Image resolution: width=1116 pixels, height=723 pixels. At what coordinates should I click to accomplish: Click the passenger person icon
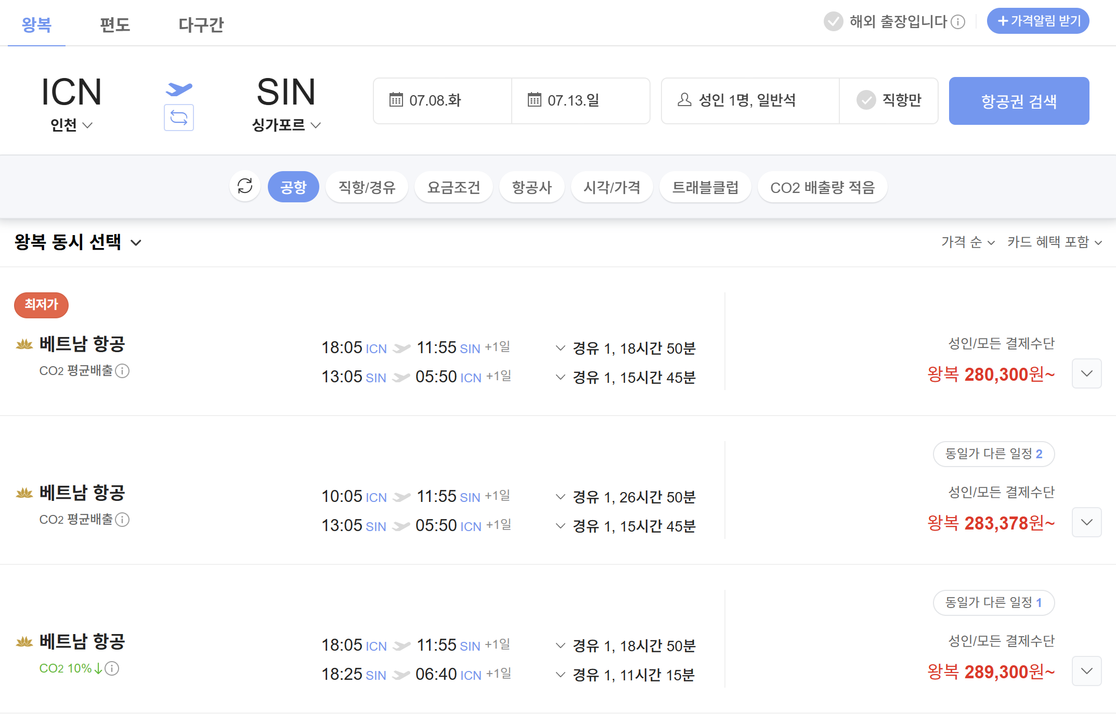(684, 100)
